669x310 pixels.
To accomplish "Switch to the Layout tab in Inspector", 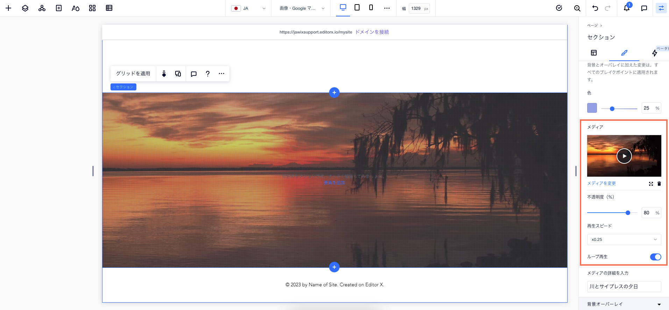I will click(x=594, y=53).
